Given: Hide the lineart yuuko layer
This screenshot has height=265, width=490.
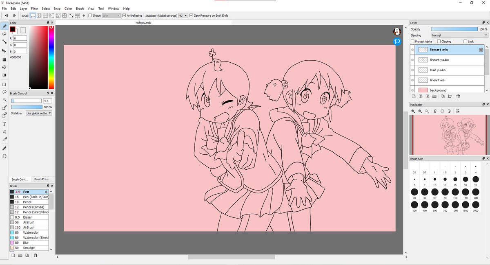Looking at the screenshot, I should pyautogui.click(x=412, y=60).
